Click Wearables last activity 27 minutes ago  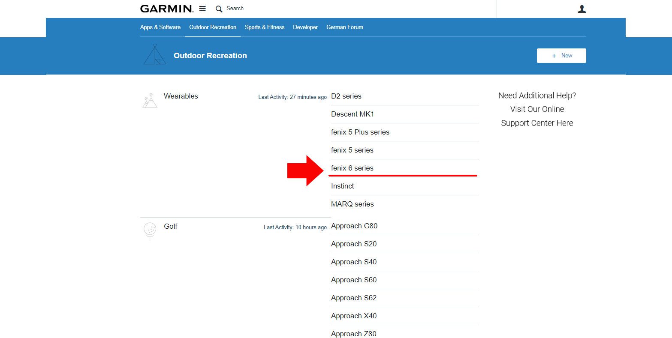point(292,97)
